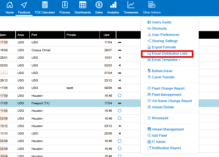Sort by the Port column header
The height and width of the screenshot is (157, 219).
point(34,35)
